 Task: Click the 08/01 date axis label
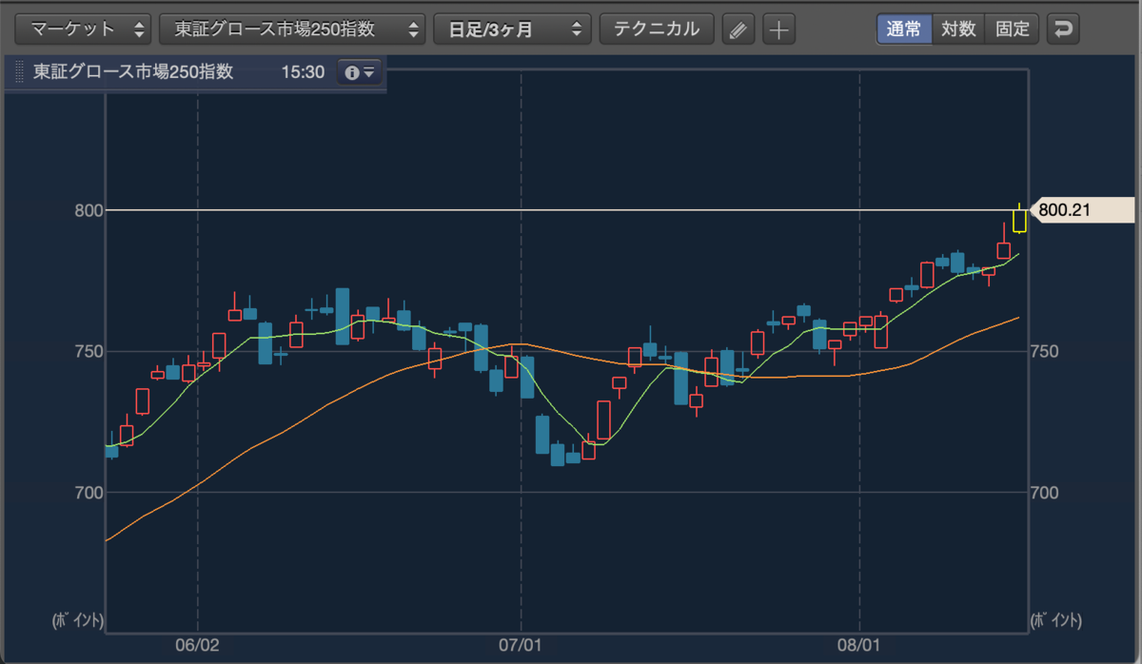click(x=859, y=644)
